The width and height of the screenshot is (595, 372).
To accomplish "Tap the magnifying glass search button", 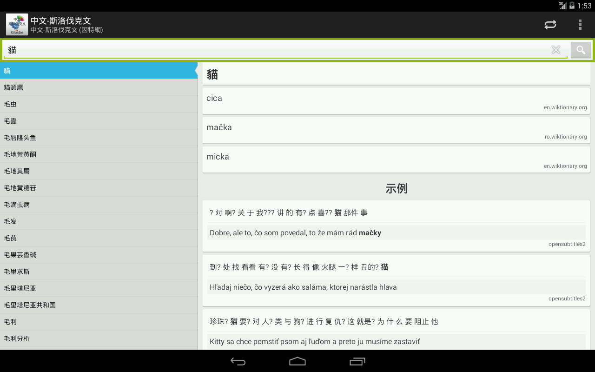I will [581, 50].
